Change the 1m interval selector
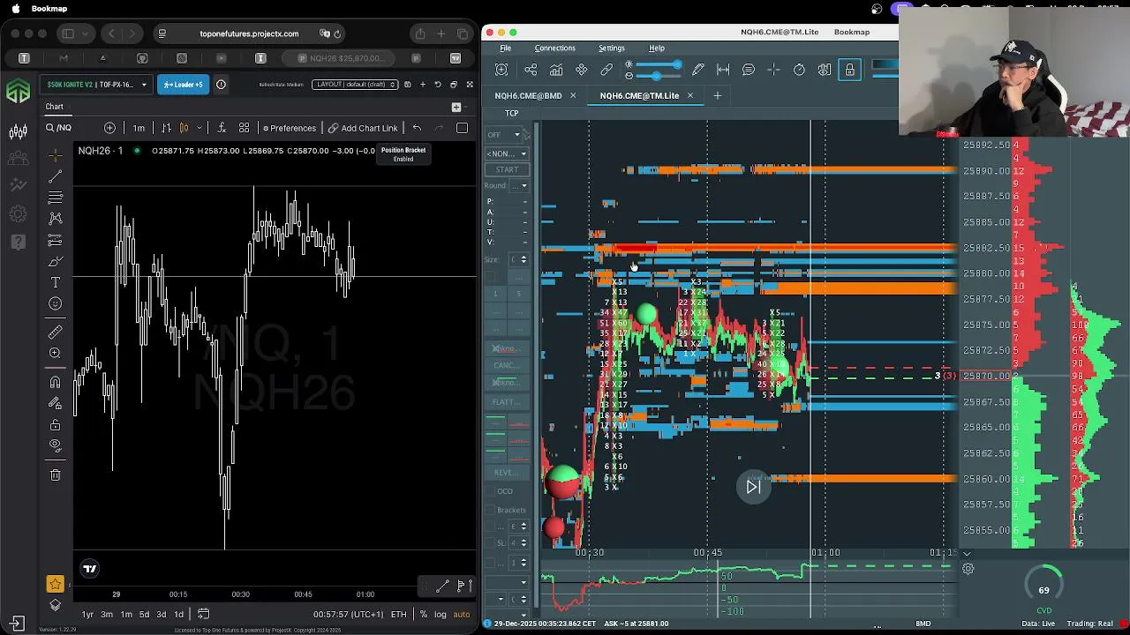This screenshot has height=635, width=1130. [x=139, y=128]
